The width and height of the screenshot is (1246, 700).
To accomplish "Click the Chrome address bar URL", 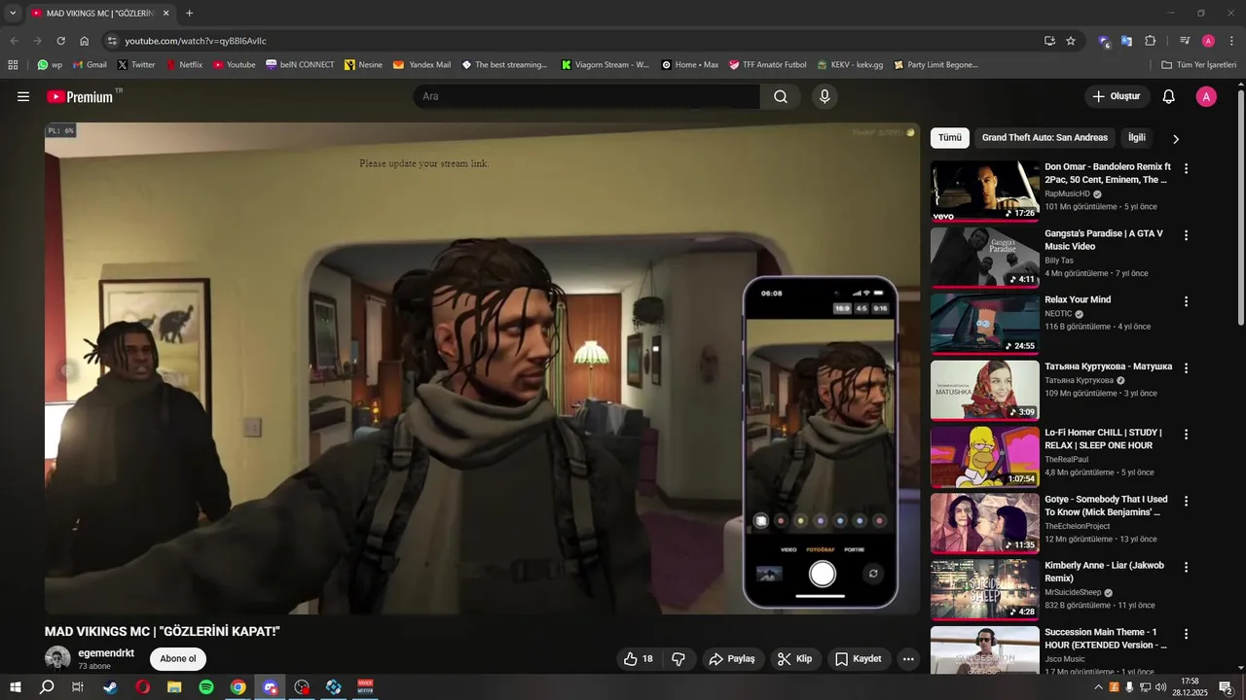I will (x=196, y=41).
